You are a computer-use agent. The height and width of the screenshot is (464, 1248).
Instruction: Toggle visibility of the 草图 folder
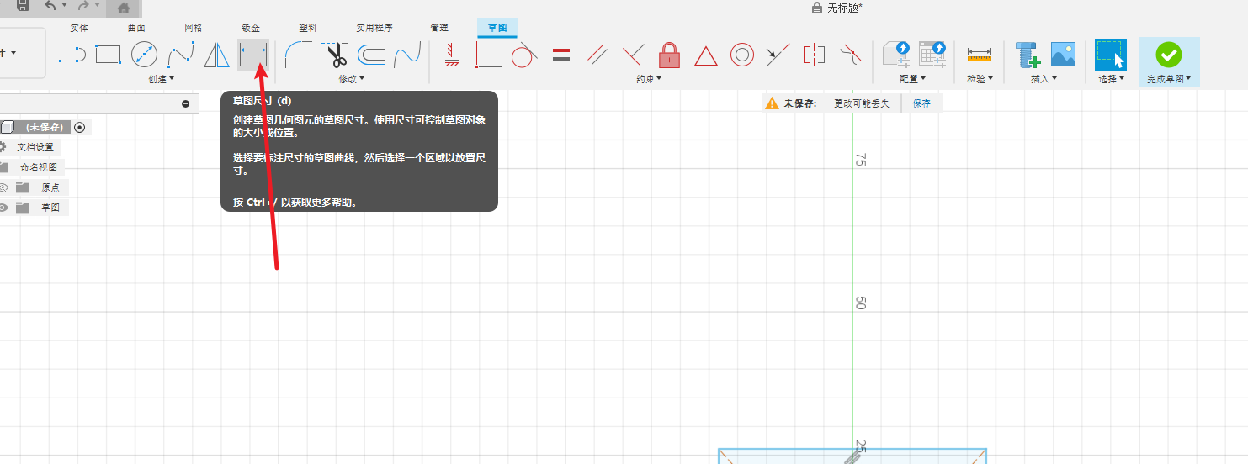coord(4,208)
